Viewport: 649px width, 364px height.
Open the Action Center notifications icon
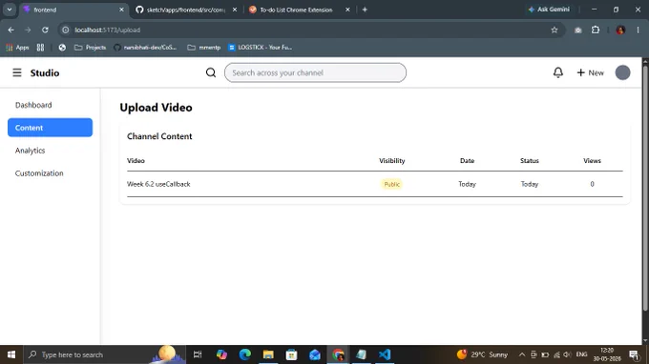coord(634,354)
